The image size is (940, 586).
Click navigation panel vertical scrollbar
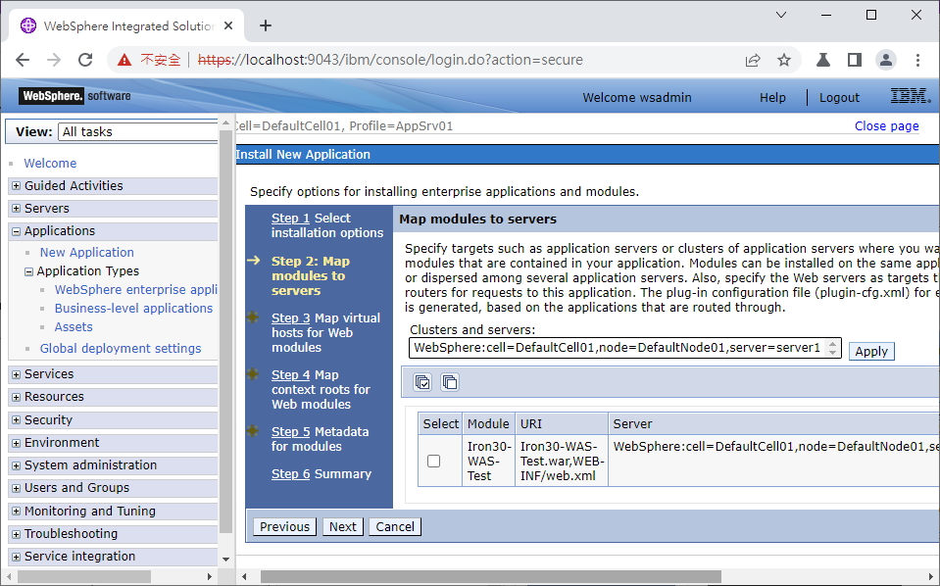(x=225, y=332)
